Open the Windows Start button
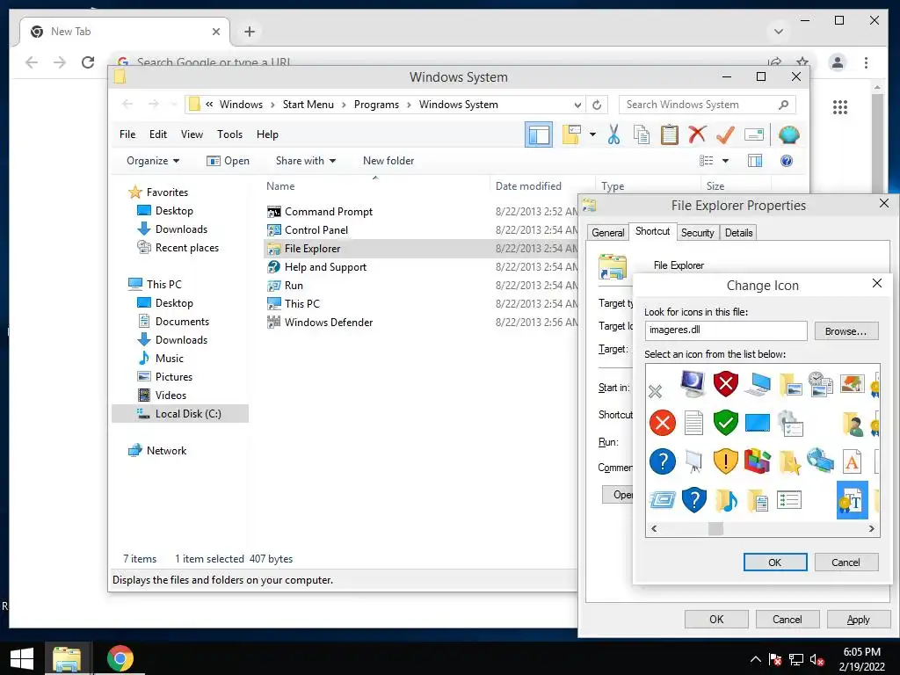Image resolution: width=900 pixels, height=675 pixels. 22,658
